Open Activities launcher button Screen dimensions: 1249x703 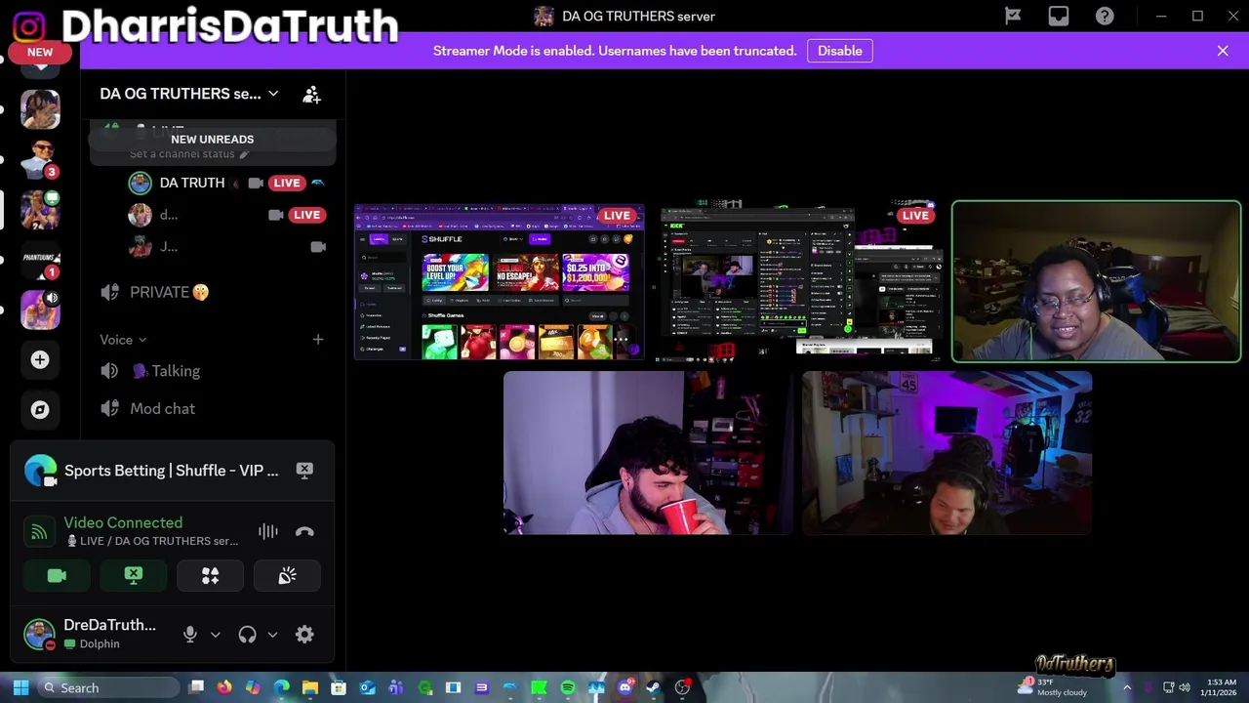210,576
